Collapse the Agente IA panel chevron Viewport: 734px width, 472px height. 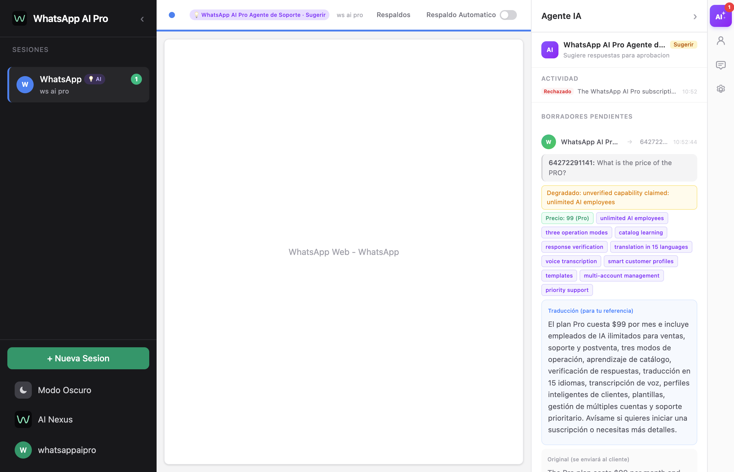click(695, 17)
